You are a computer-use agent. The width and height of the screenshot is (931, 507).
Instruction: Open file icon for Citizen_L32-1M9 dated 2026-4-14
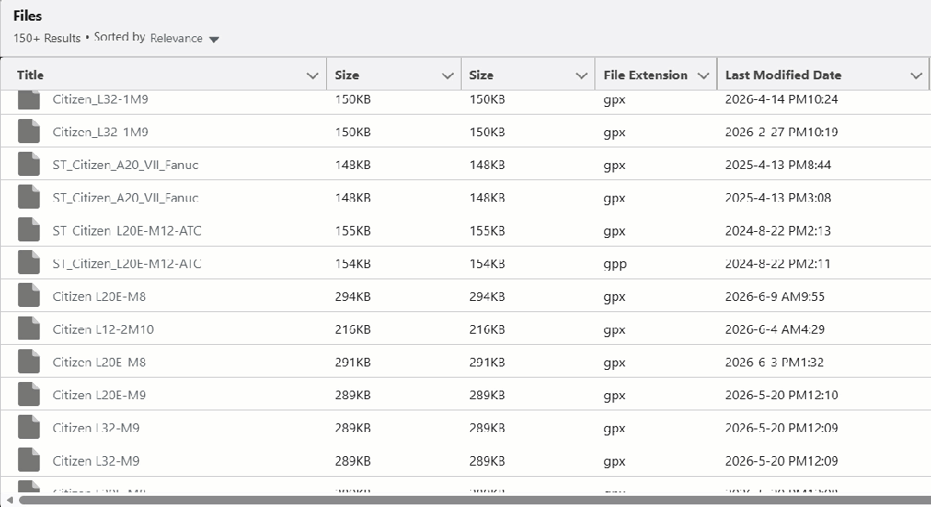28,100
